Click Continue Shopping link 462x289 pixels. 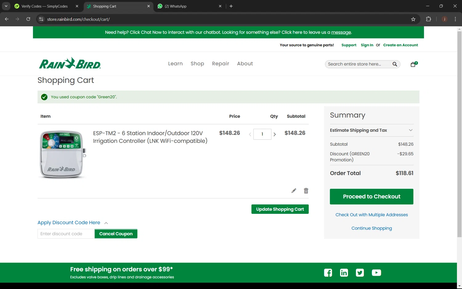pos(371,228)
